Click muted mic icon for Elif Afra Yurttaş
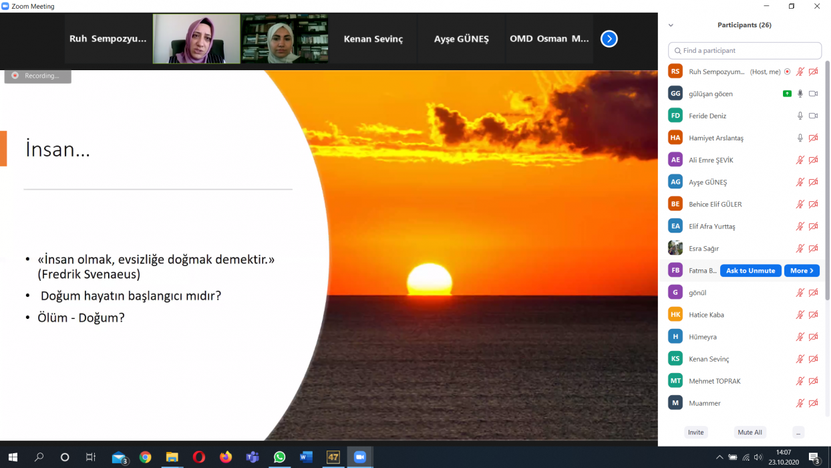The width and height of the screenshot is (831, 468). 800,226
